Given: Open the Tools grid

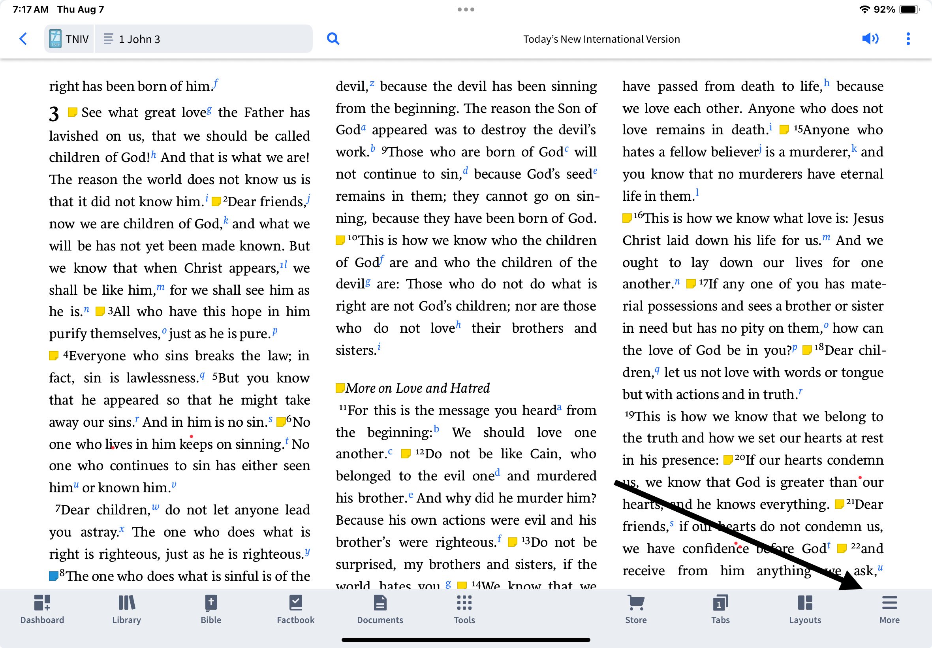Looking at the screenshot, I should [x=464, y=609].
